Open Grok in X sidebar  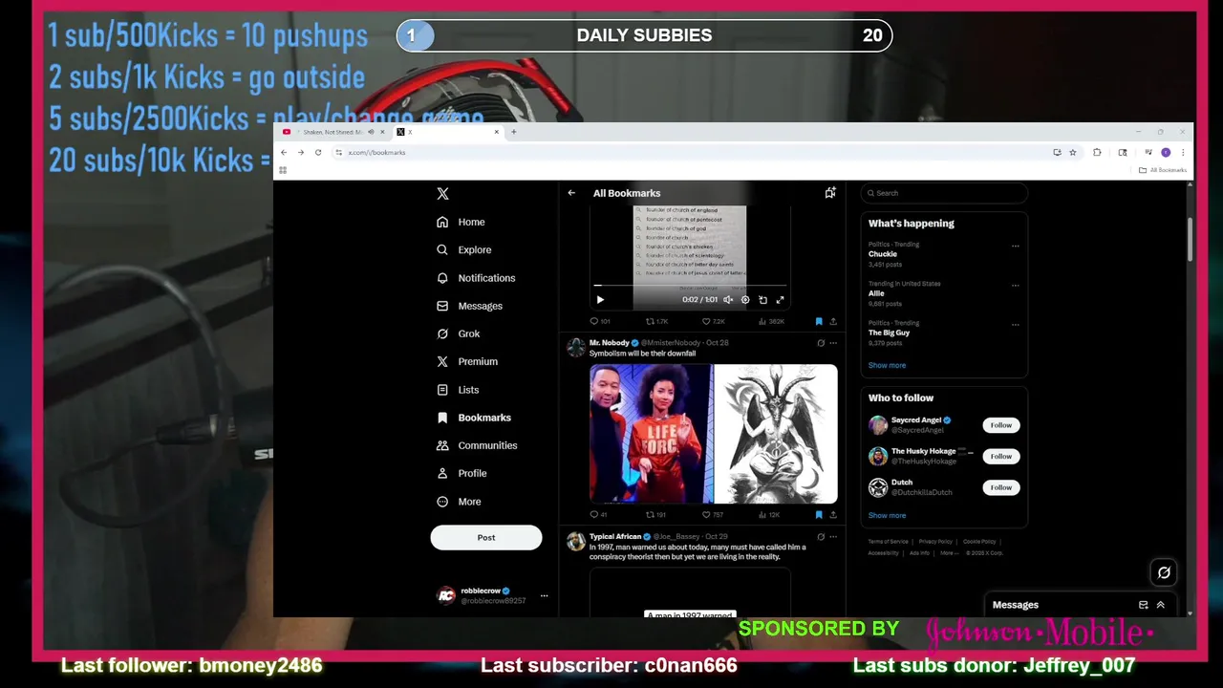pos(458,333)
